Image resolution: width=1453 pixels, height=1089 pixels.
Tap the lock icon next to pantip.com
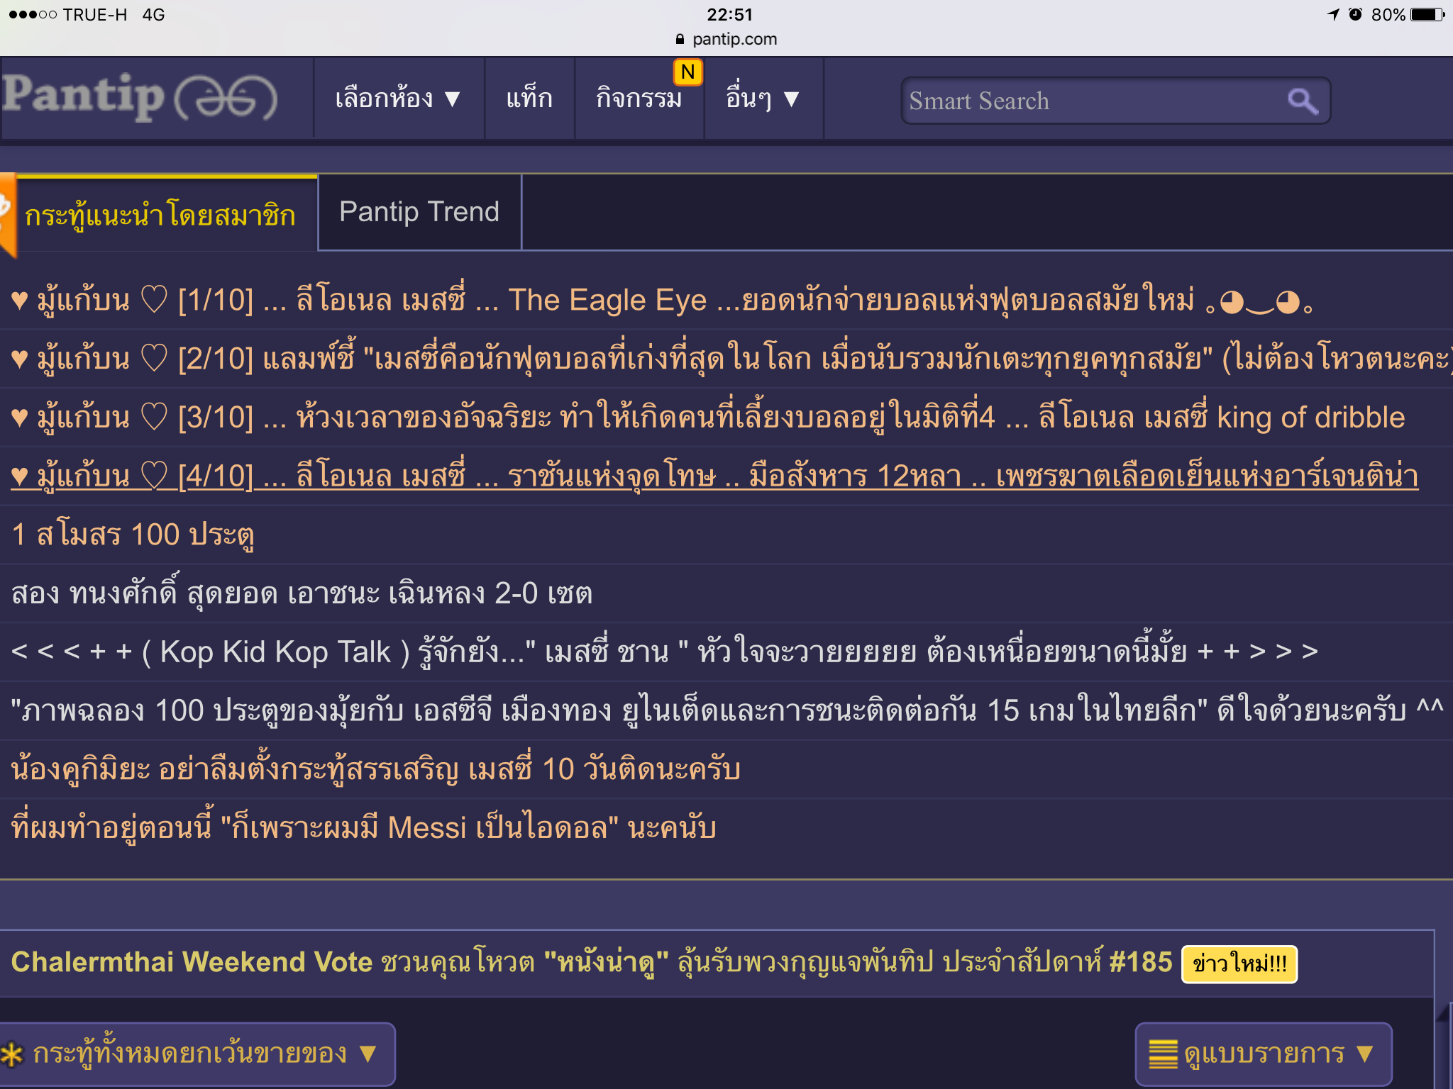(x=680, y=39)
